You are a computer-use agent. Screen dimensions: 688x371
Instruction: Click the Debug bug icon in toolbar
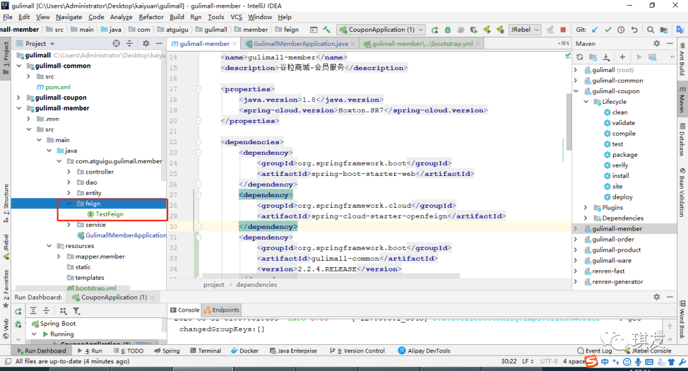pos(447,29)
